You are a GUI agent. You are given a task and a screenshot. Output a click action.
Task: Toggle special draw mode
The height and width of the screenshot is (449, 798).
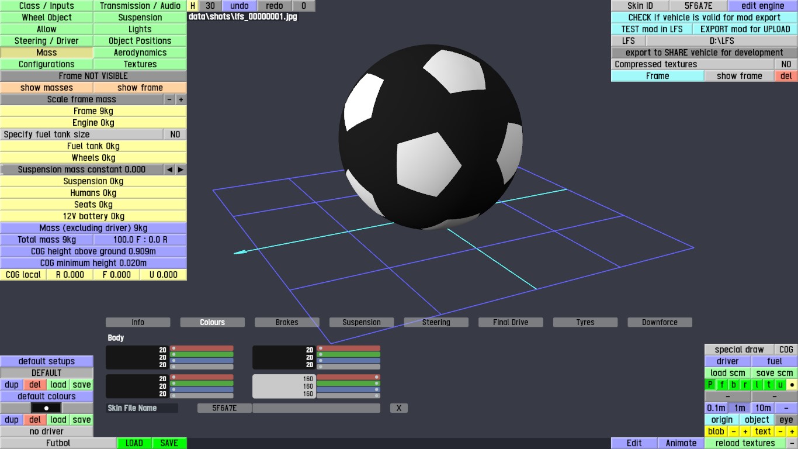[740, 350]
